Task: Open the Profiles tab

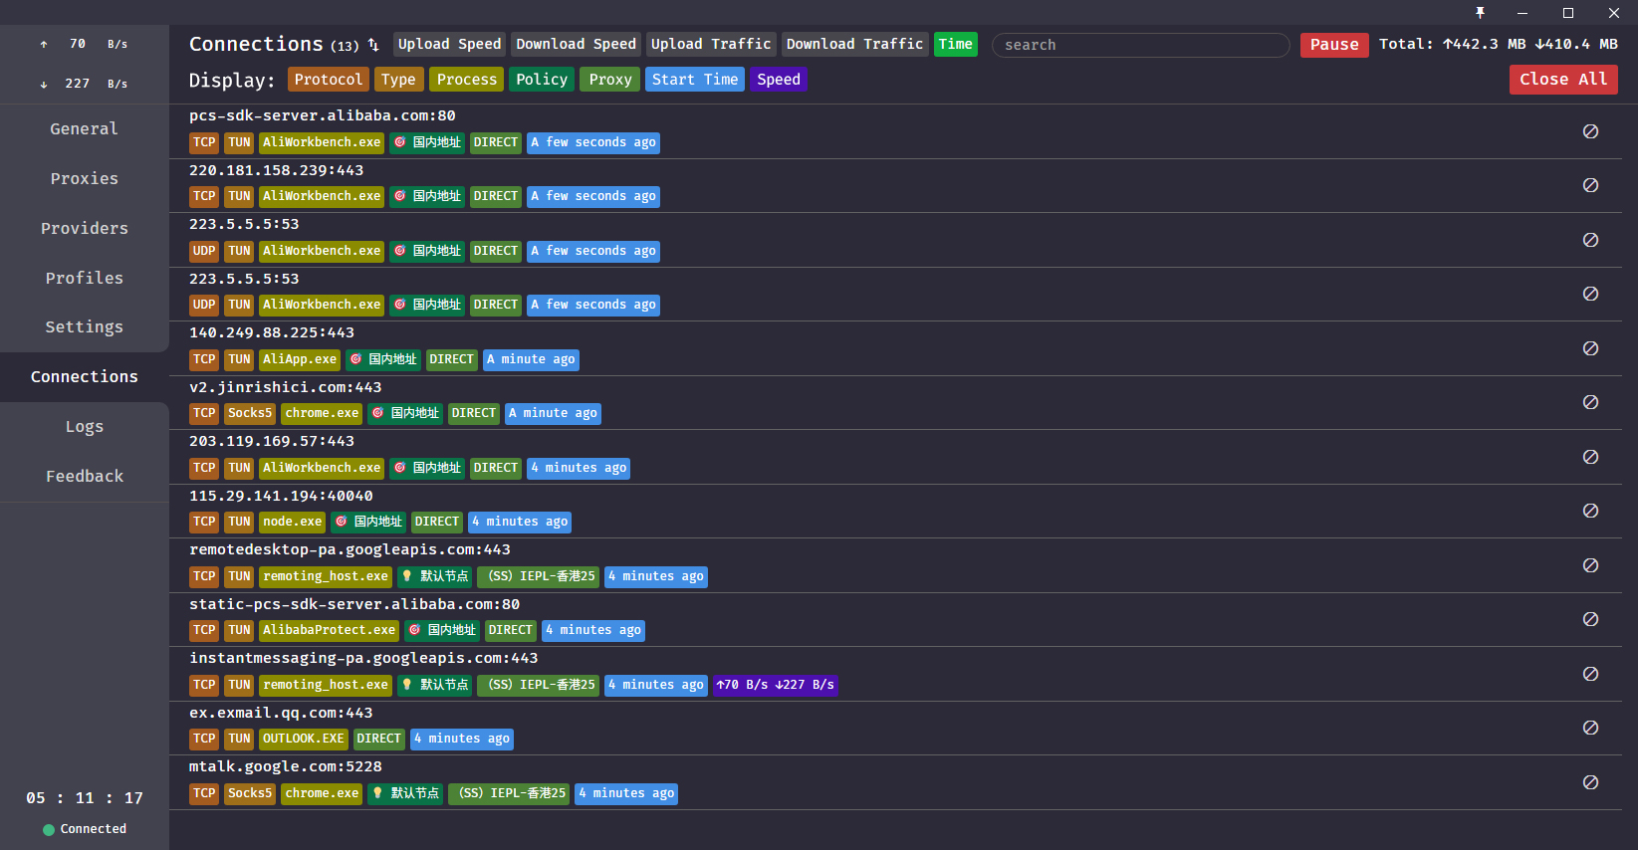Action: click(85, 279)
